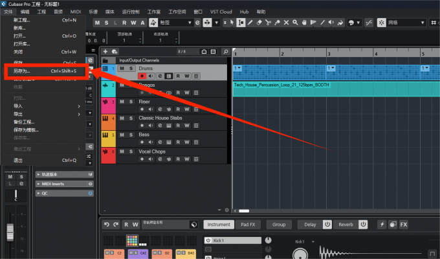Click the horizontal scrollbar under the arrangement
440x259 pixels.
244,211
